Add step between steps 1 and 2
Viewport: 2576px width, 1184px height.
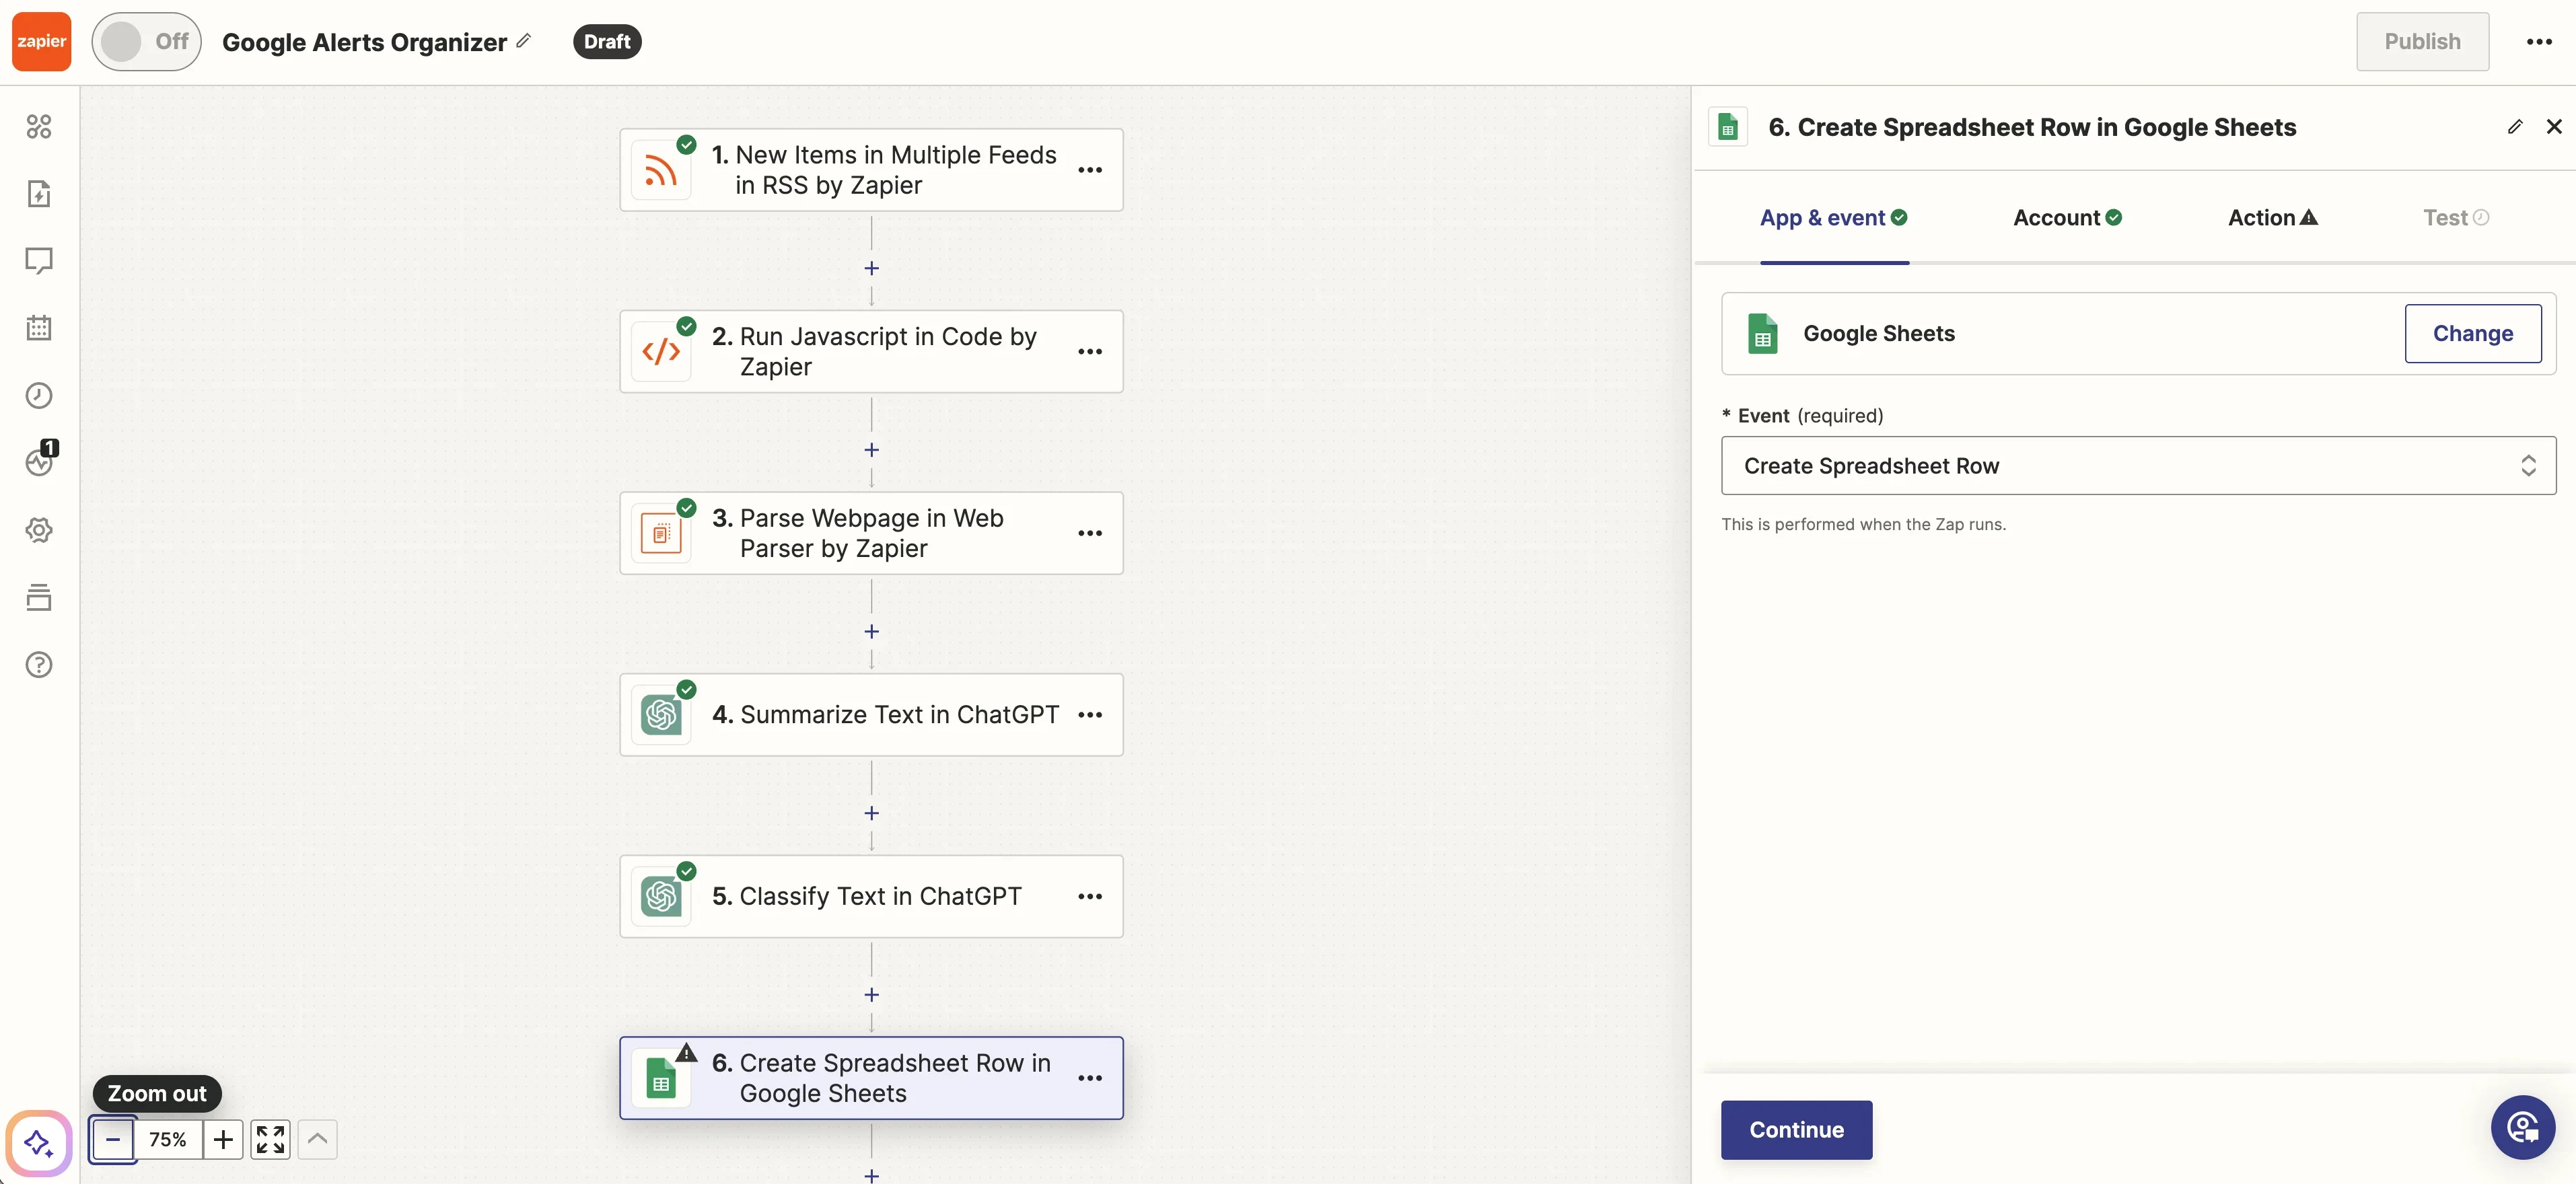pyautogui.click(x=871, y=268)
